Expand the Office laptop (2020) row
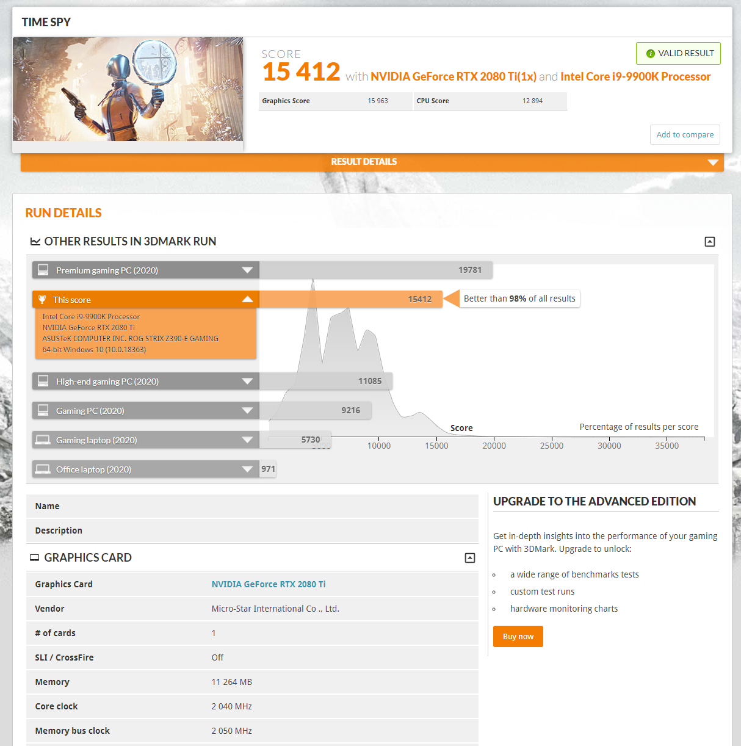The height and width of the screenshot is (746, 741). coord(247,469)
